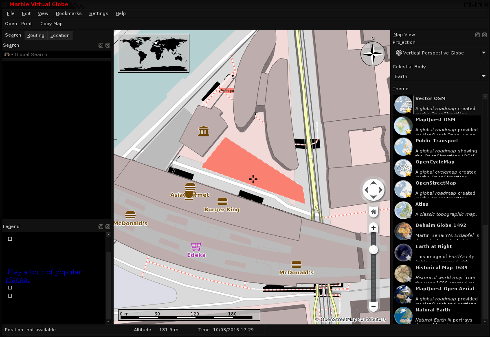Float the Search panel with the detach icon
Viewport: 490px width, 337px height.
(x=101, y=46)
